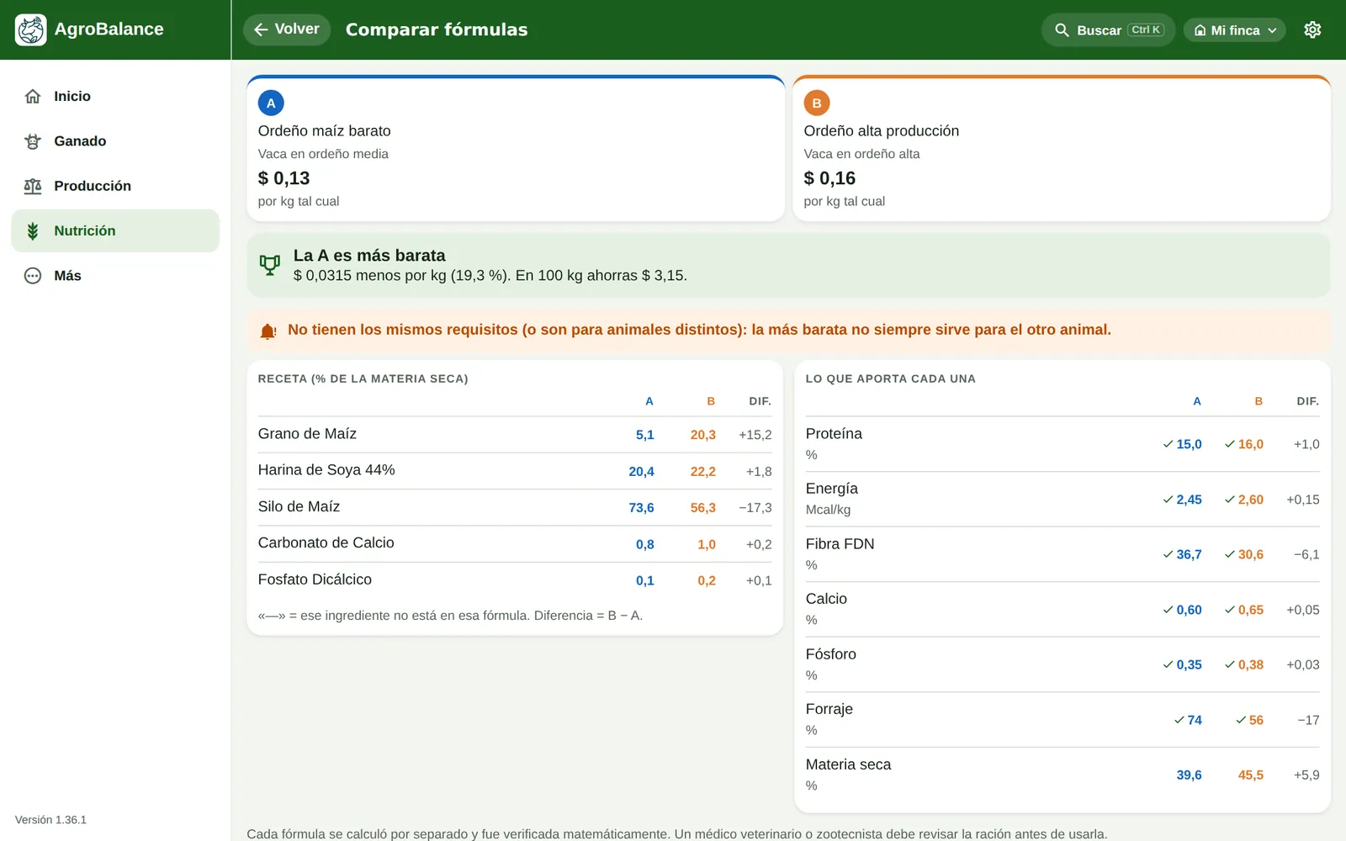Click the wheat icon beside Nutrición
This screenshot has width=1346, height=841.
[x=33, y=230]
